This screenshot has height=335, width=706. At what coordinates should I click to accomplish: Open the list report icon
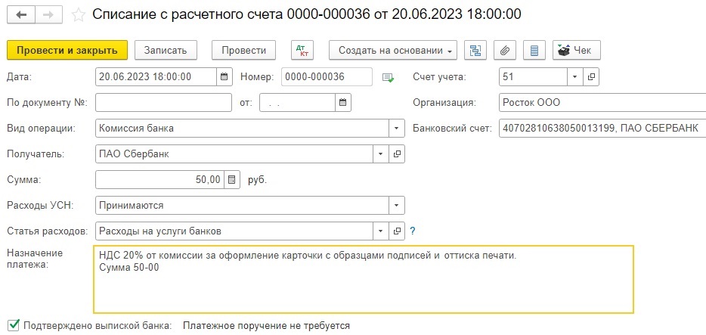tap(534, 50)
